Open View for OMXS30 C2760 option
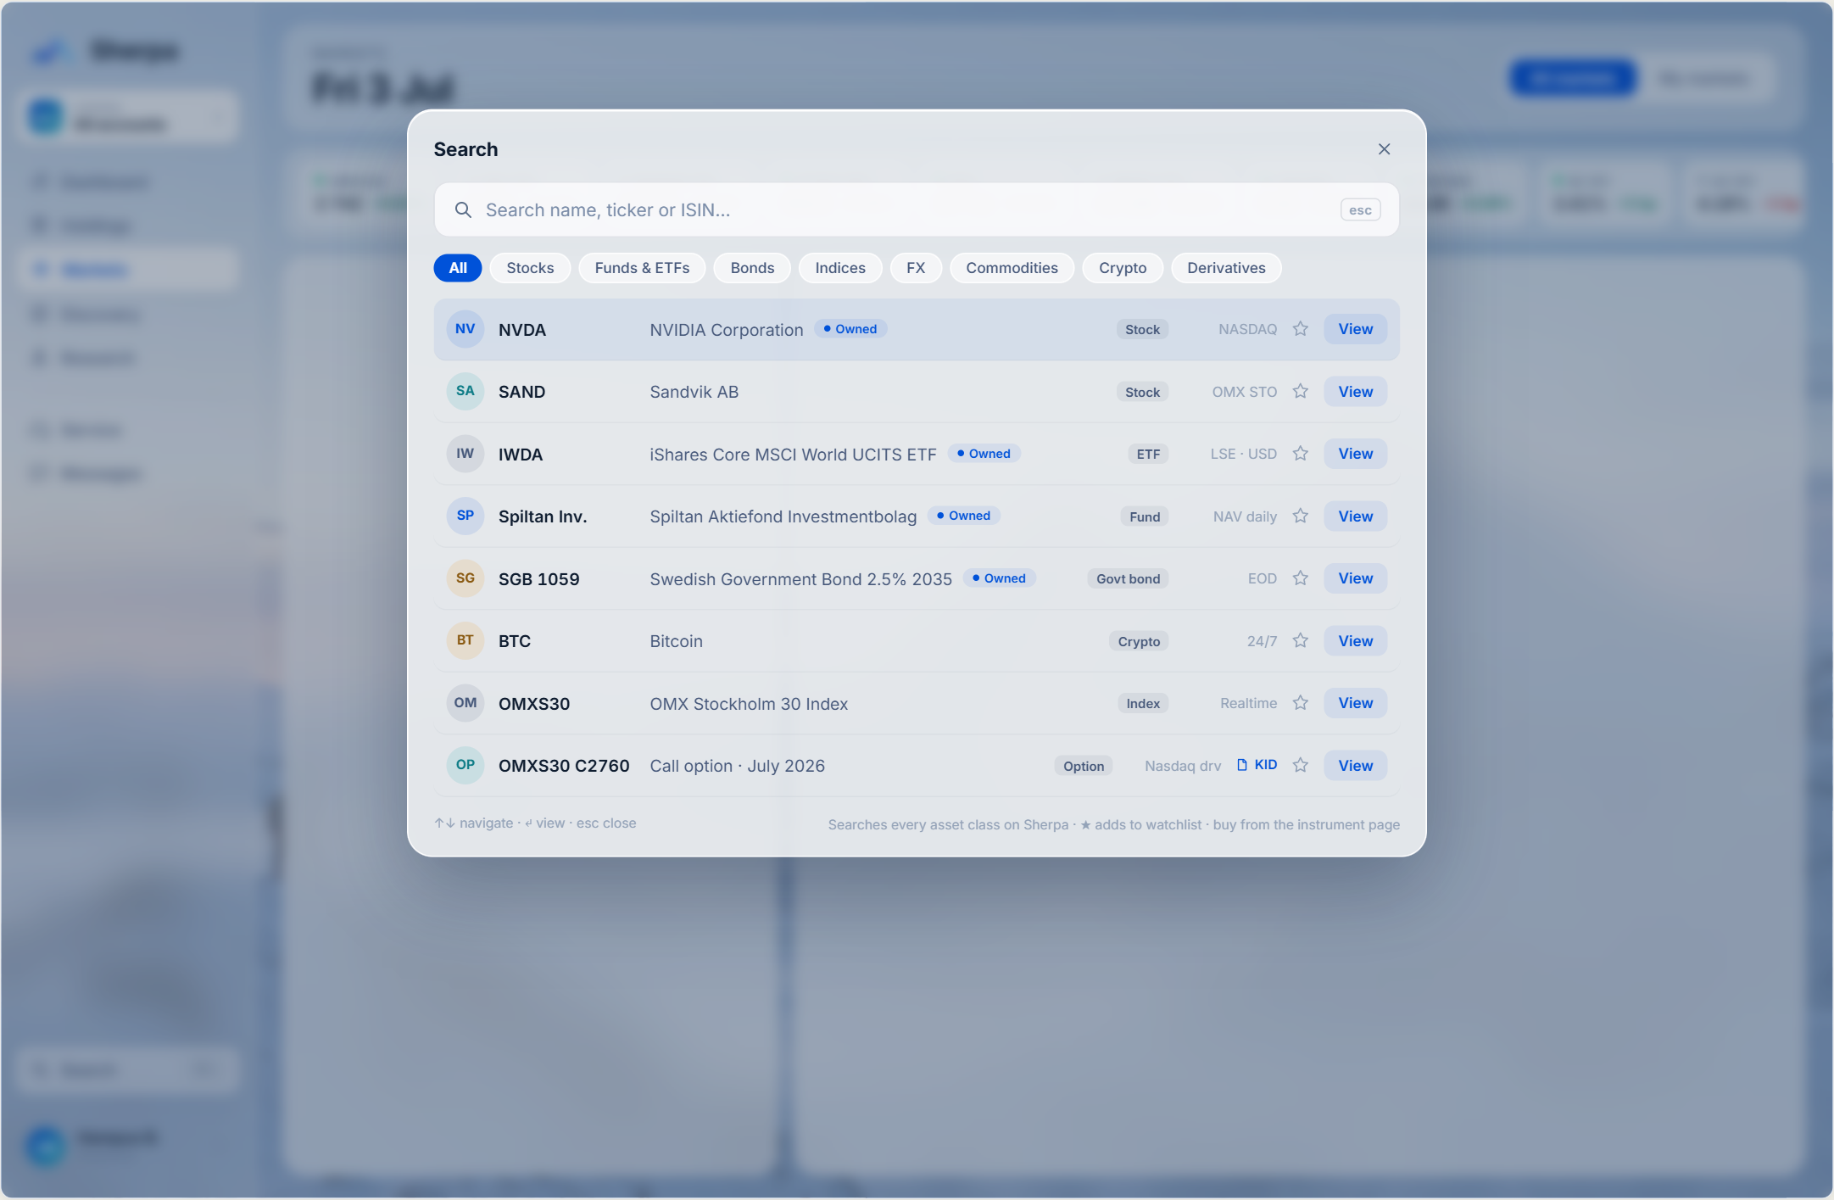The width and height of the screenshot is (1834, 1200). (x=1355, y=766)
